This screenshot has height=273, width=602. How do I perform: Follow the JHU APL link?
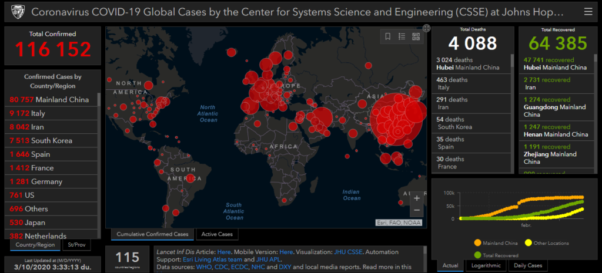point(268,259)
